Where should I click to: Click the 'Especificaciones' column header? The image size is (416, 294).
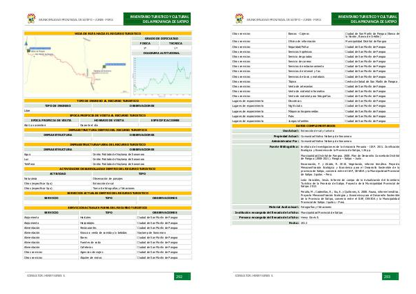(x=165, y=120)
